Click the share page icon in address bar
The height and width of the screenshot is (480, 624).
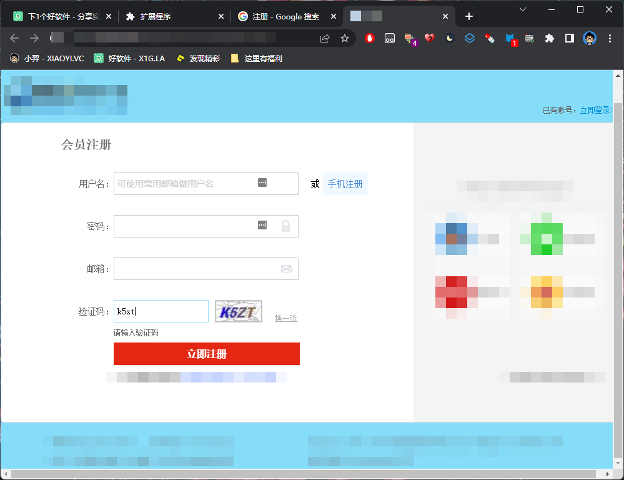coord(325,38)
